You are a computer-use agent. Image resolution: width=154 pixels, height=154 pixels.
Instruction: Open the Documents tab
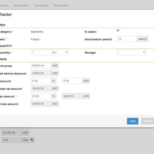[x=41, y=5]
